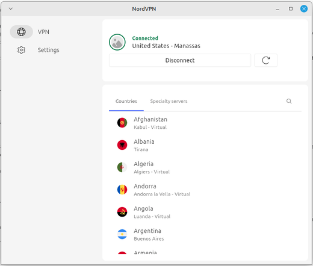Open Settings label in sidebar
The height and width of the screenshot is (266, 313).
48,50
